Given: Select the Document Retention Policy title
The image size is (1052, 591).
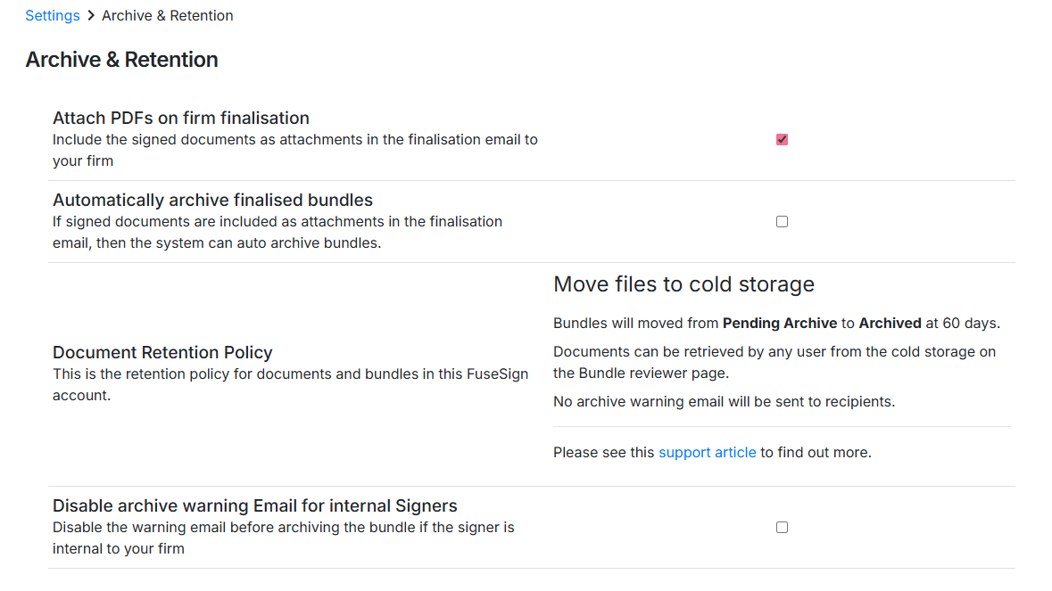Looking at the screenshot, I should [162, 352].
